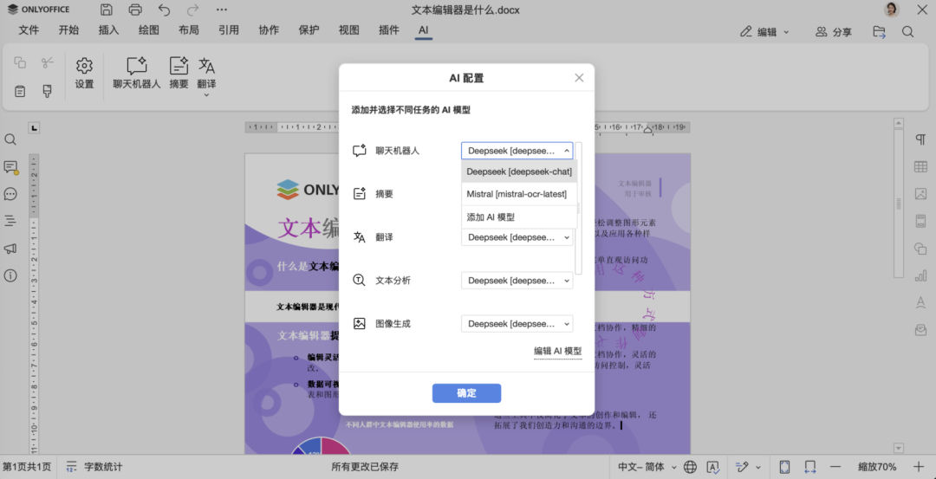
Task: Click the 分享 share button
Action: click(x=834, y=32)
